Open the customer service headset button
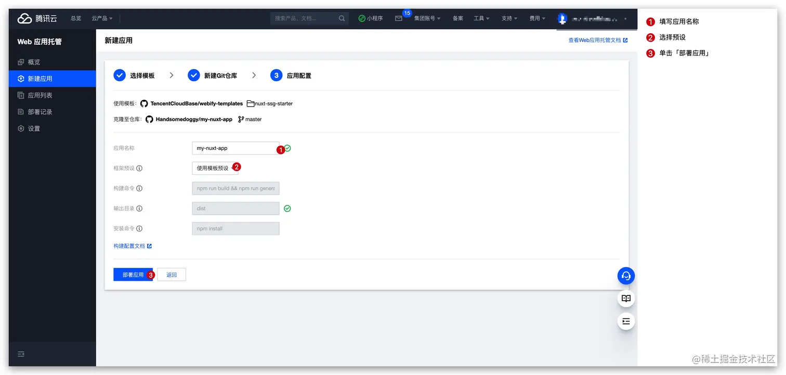The width and height of the screenshot is (786, 375). click(626, 276)
